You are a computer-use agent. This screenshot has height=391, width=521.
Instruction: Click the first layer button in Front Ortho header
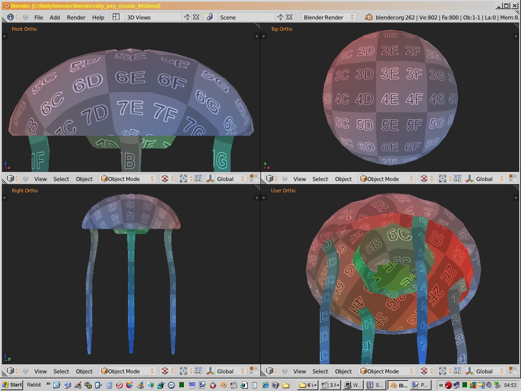pyautogui.click(x=251, y=176)
